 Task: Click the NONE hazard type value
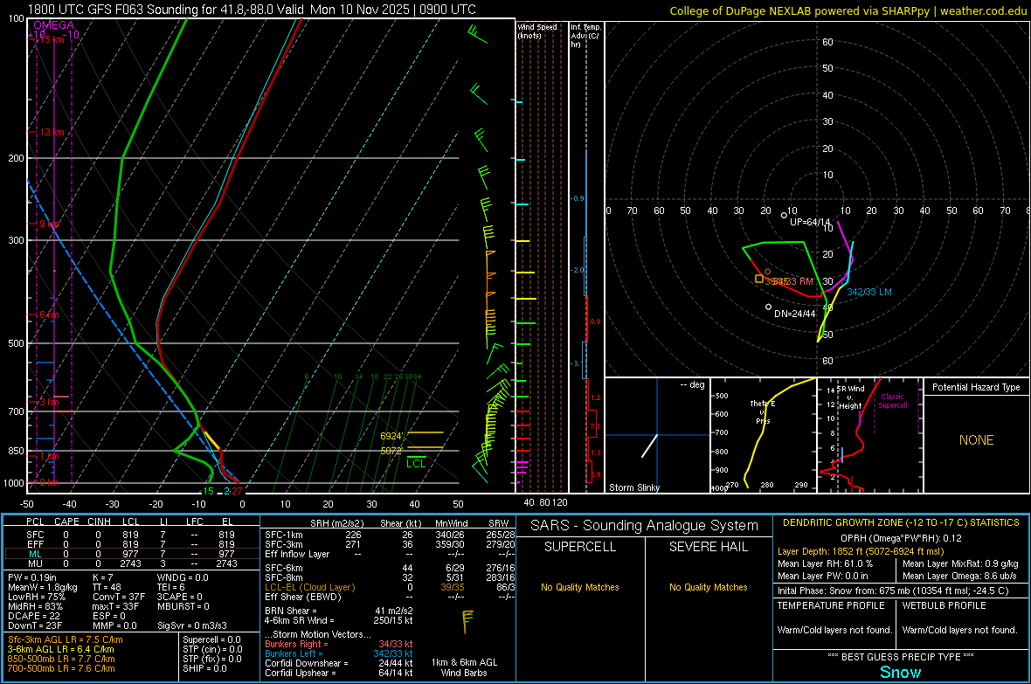pos(976,440)
